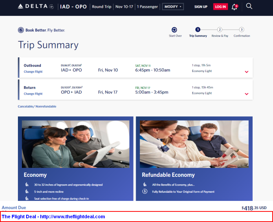Click outbound flight numbers DL8631, DL8258

[71, 65]
